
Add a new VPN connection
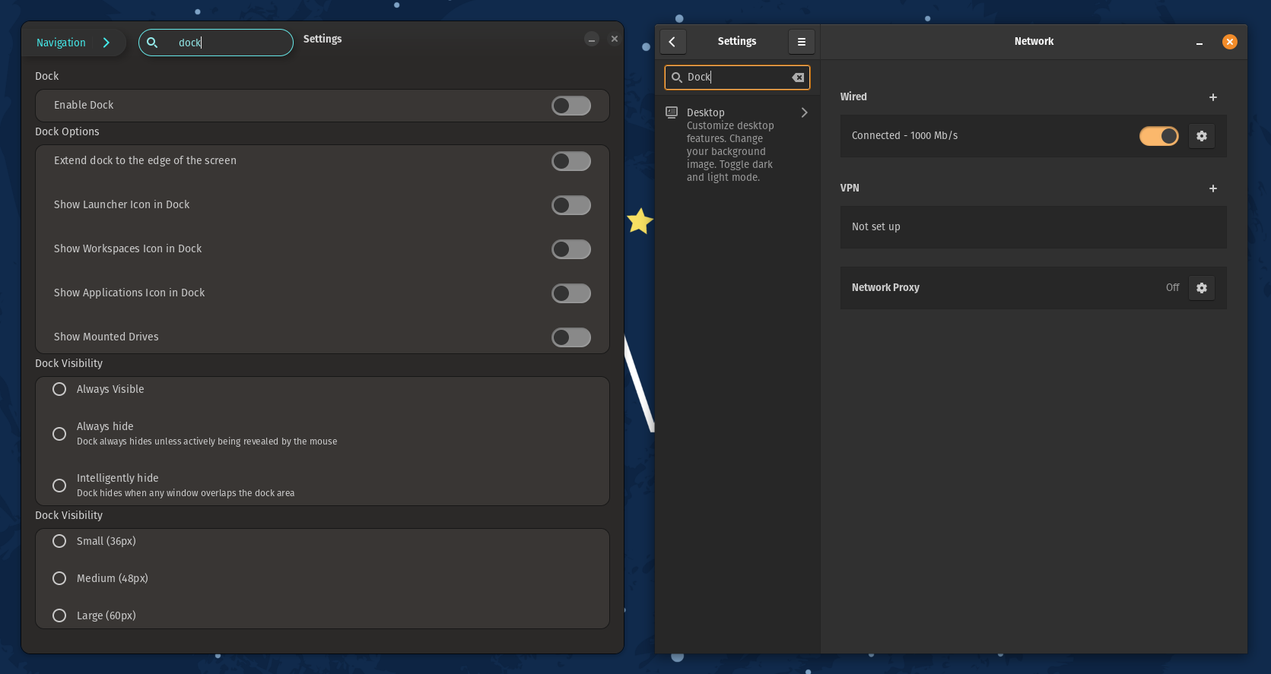click(1212, 188)
